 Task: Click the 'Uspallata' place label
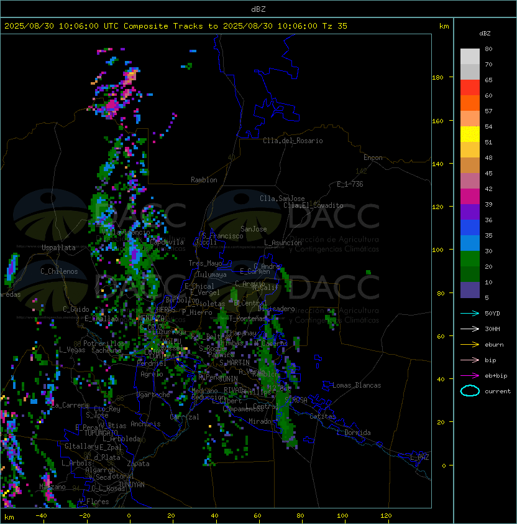pyautogui.click(x=59, y=248)
